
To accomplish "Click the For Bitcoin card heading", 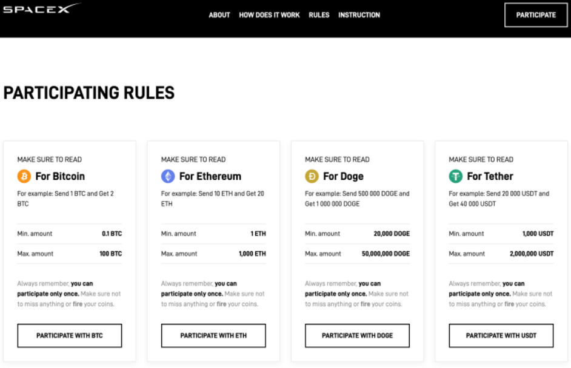I will point(60,177).
